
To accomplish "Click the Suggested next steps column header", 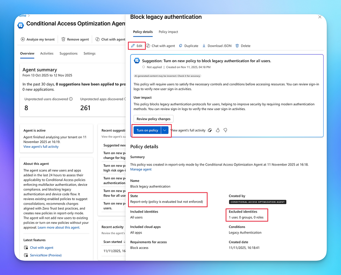I will (x=114, y=145).
